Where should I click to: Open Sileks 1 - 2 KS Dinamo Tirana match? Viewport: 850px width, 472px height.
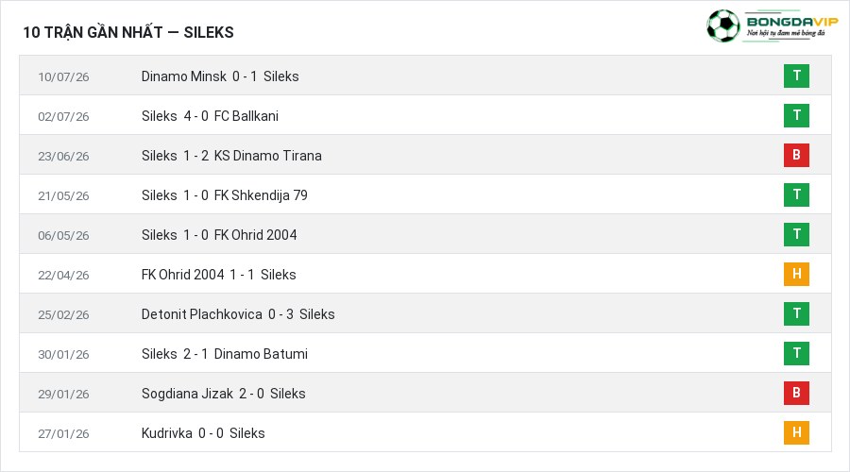pyautogui.click(x=231, y=156)
